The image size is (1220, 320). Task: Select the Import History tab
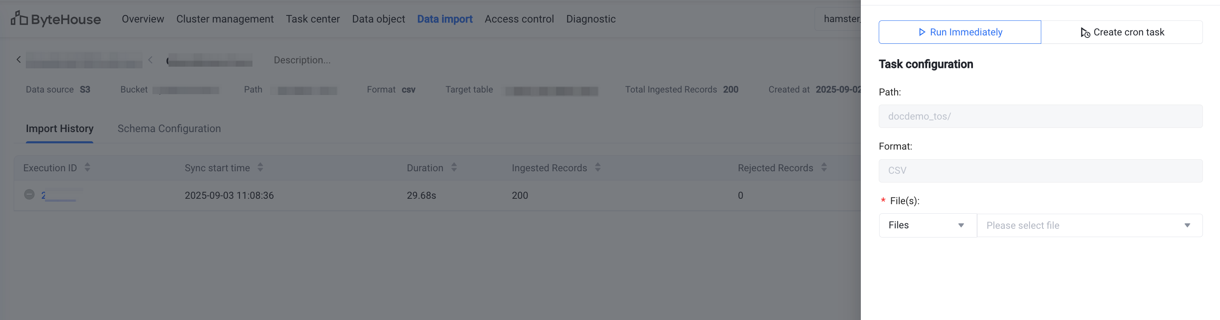click(x=60, y=129)
